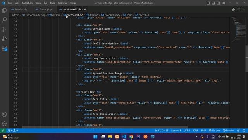248x140 pixels.
Task: Change indentation via Spaces: 4
Action: coord(176,131)
